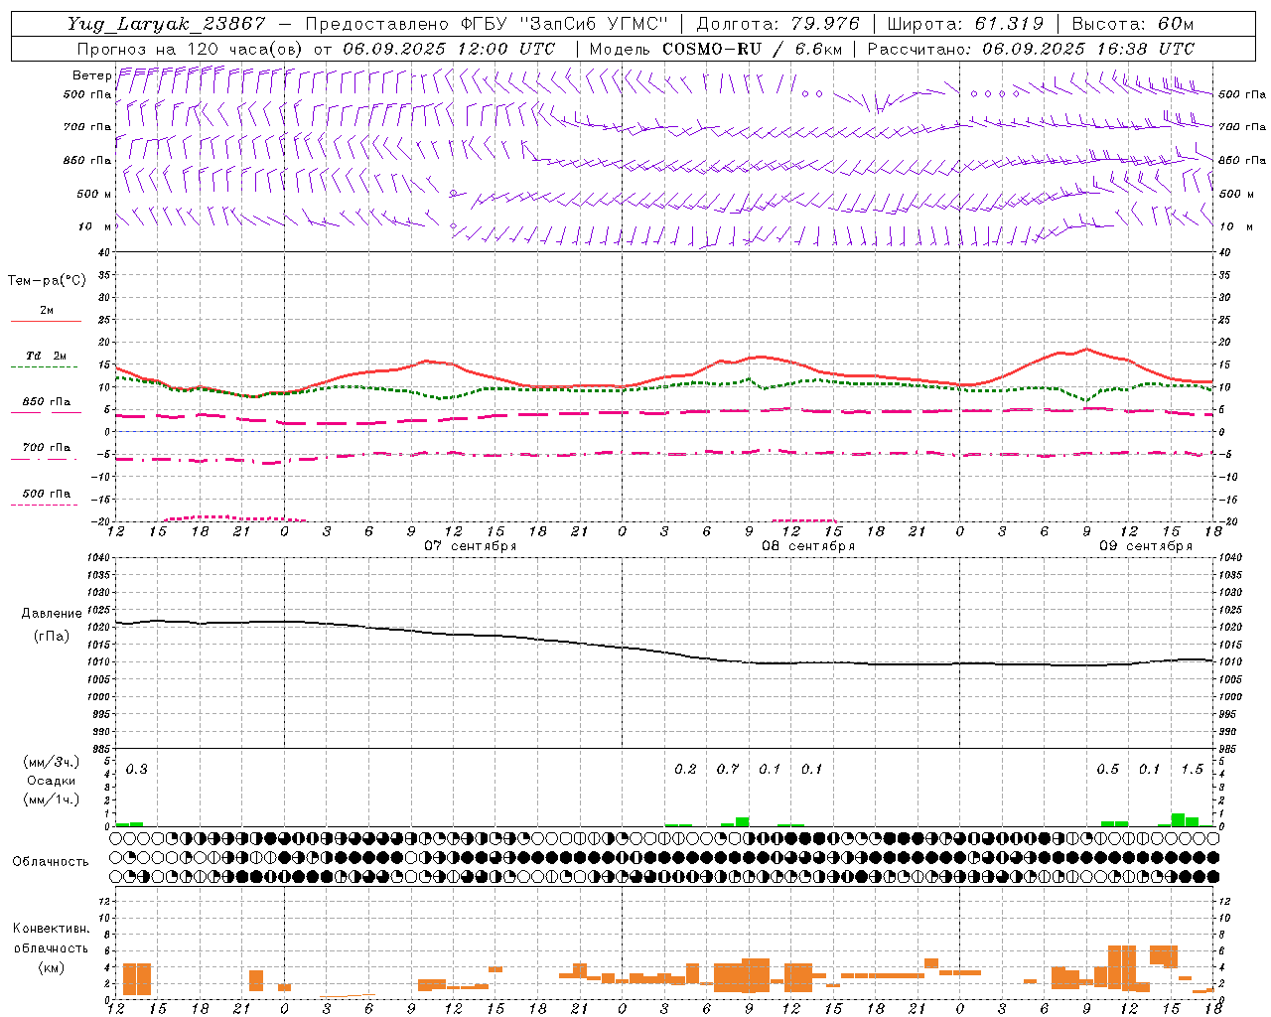Click the 850 гПа temperature legend entry
The image size is (1271, 1017).
click(x=47, y=402)
